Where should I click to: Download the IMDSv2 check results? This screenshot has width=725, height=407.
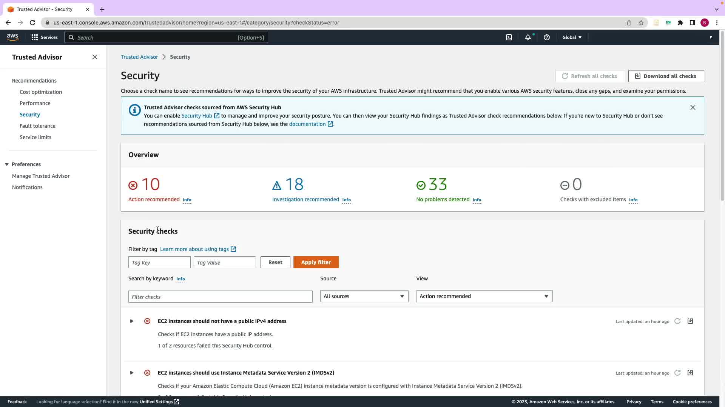[690, 373]
